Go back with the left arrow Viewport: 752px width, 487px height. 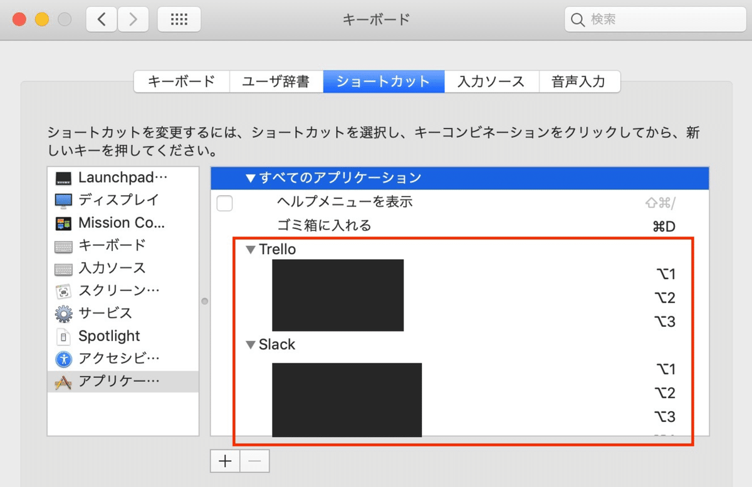tap(102, 19)
